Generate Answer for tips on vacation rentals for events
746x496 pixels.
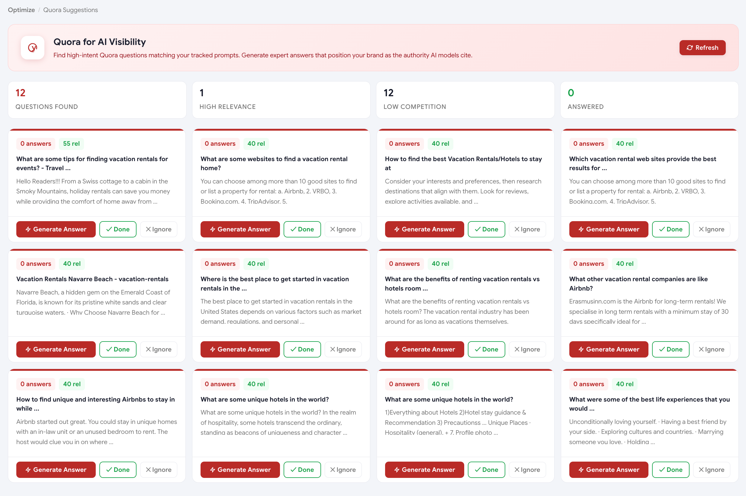pyautogui.click(x=56, y=229)
